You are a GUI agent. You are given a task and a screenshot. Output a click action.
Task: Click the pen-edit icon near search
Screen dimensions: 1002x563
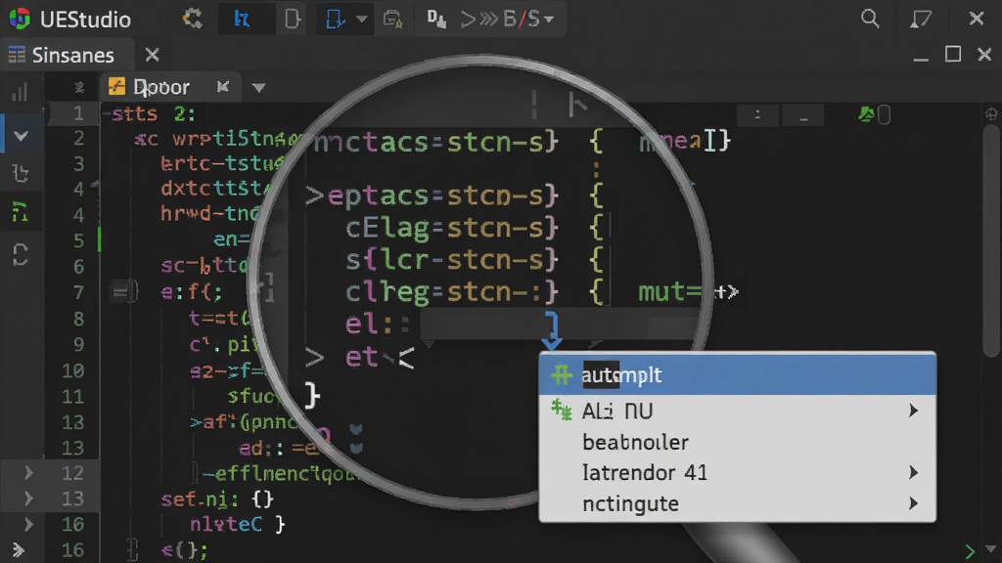[921, 20]
